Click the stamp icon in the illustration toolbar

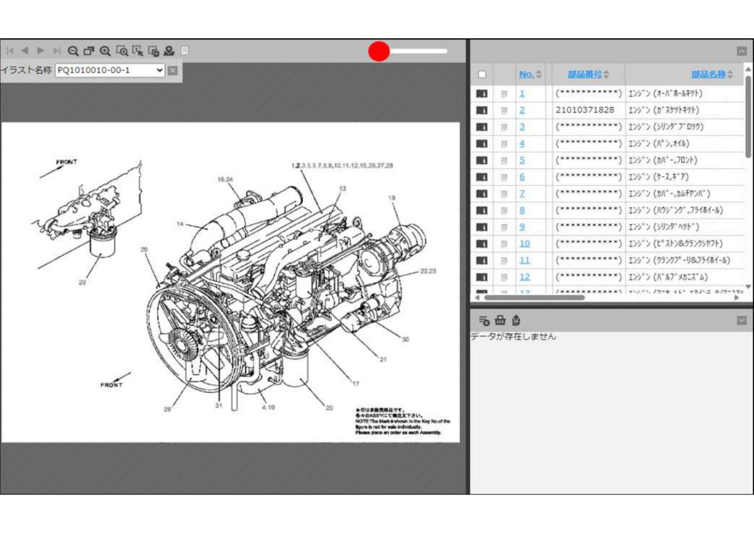click(x=168, y=51)
